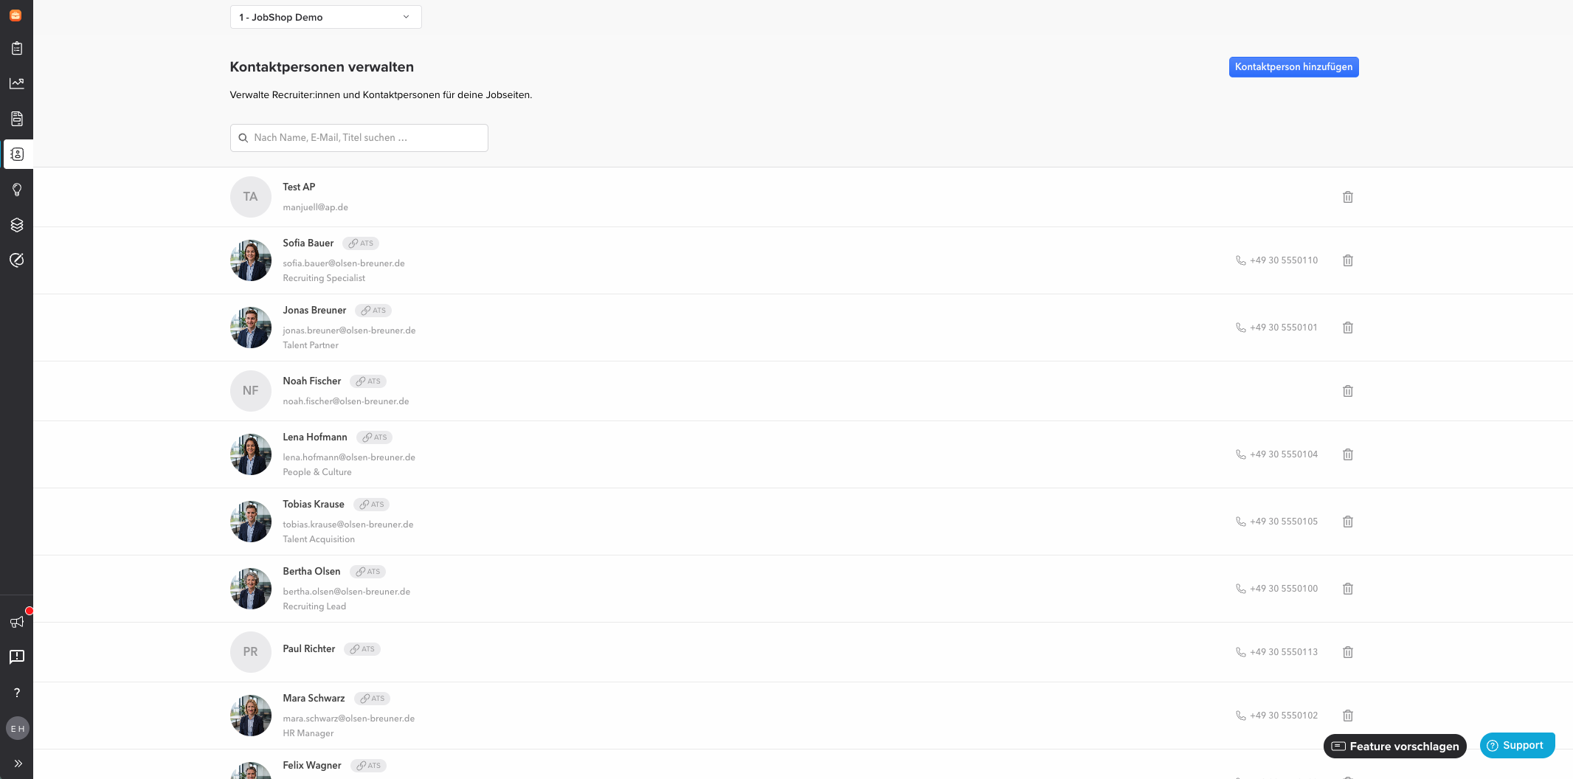Click Kontaktperson hinzufügen button
Image resolution: width=1573 pixels, height=779 pixels.
pos(1293,67)
